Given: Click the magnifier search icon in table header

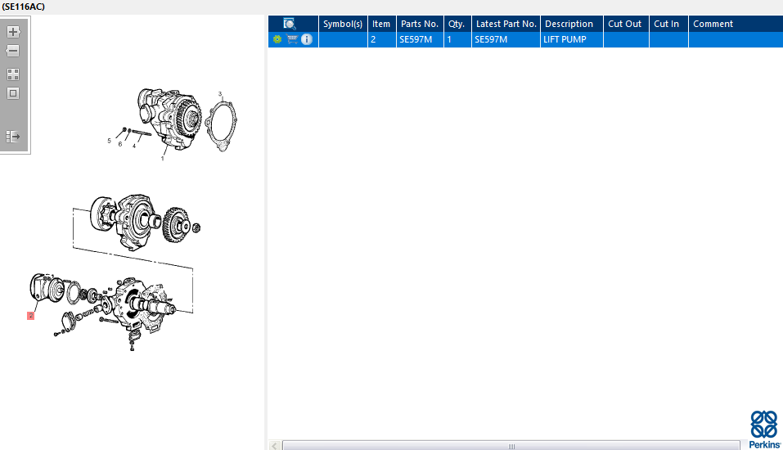Looking at the screenshot, I should pos(289,24).
